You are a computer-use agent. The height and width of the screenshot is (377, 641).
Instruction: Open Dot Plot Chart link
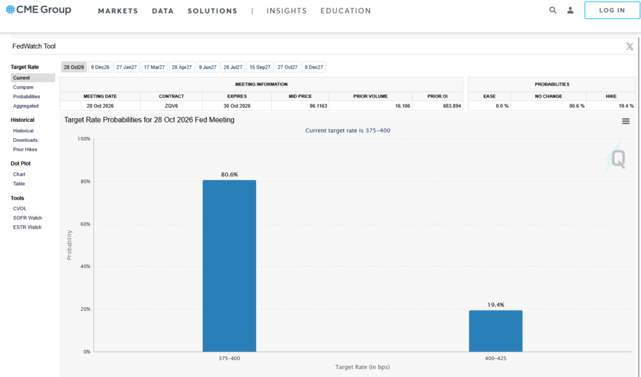click(x=19, y=174)
